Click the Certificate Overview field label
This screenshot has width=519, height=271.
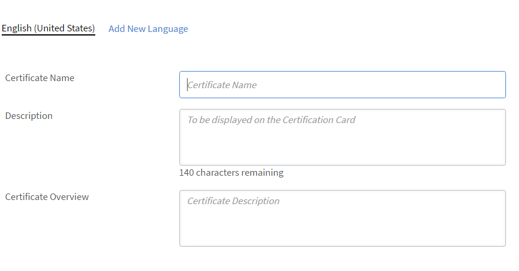pyautogui.click(x=47, y=197)
